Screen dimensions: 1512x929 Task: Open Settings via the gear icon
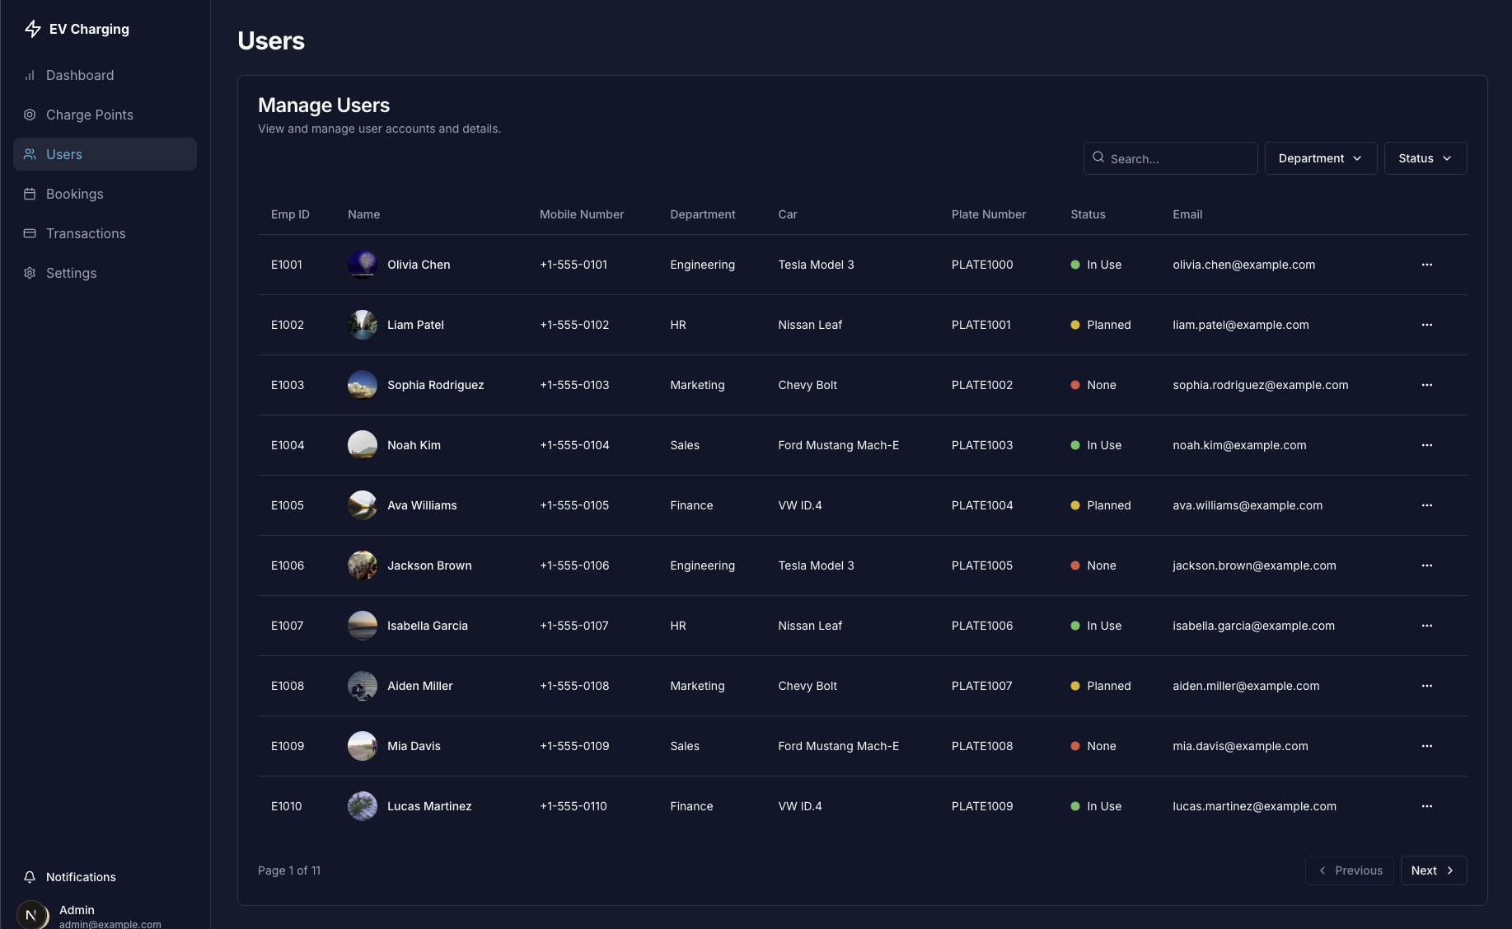tap(30, 273)
